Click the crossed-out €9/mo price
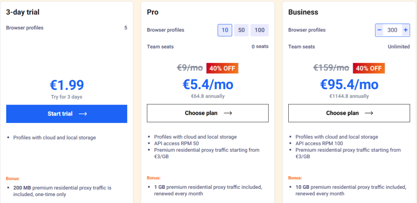The height and width of the screenshot is (203, 417). click(x=190, y=68)
